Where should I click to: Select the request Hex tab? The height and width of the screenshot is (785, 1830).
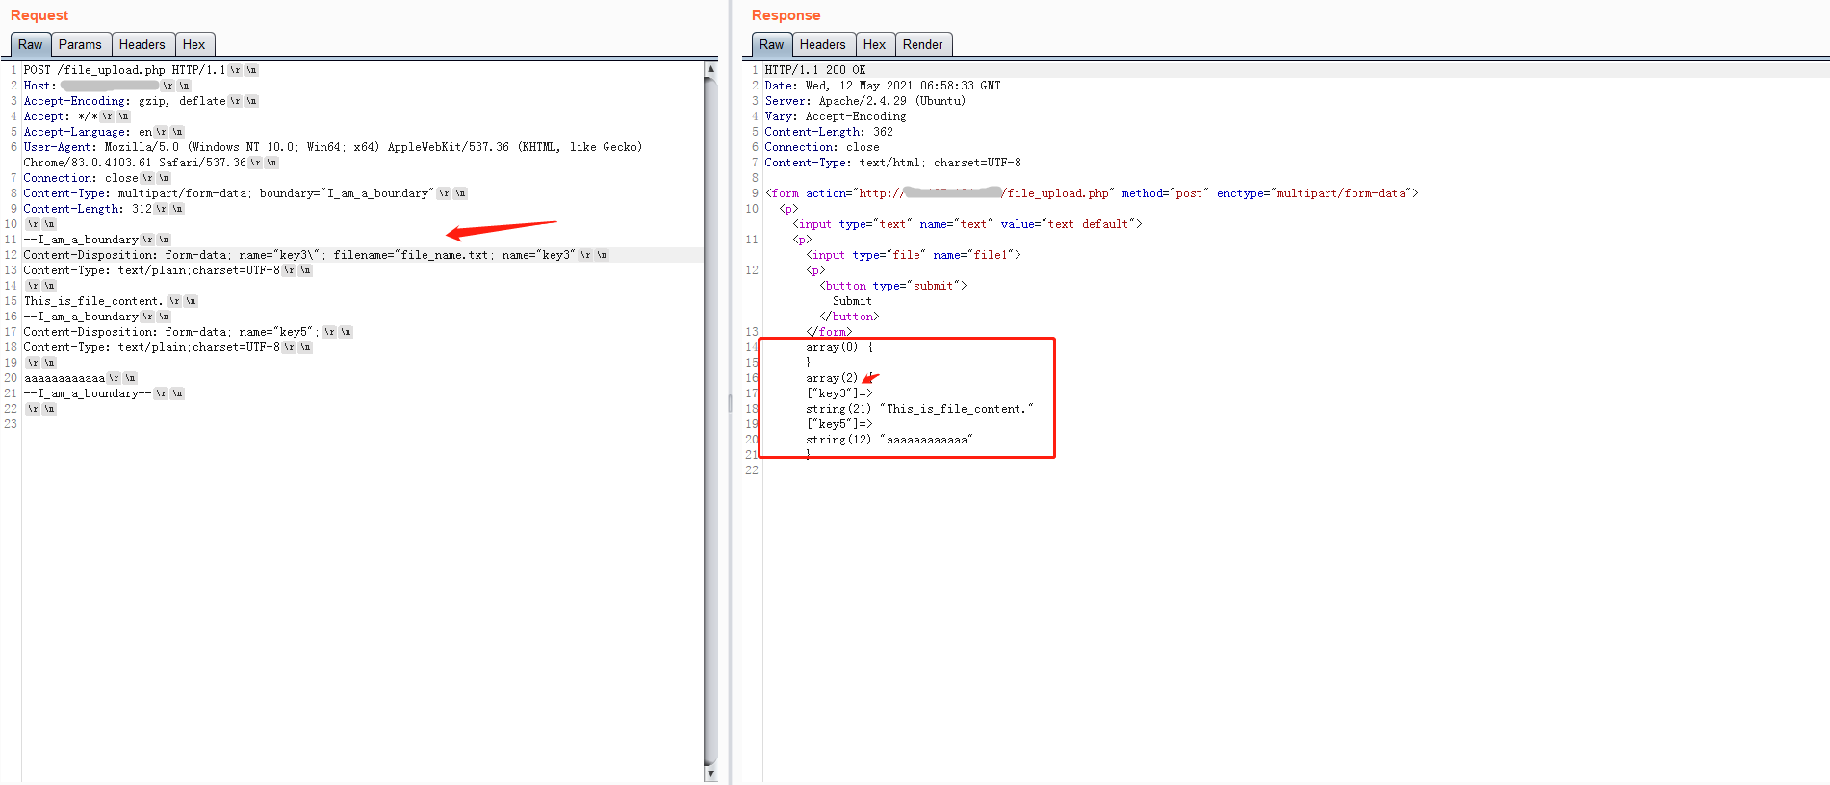193,44
